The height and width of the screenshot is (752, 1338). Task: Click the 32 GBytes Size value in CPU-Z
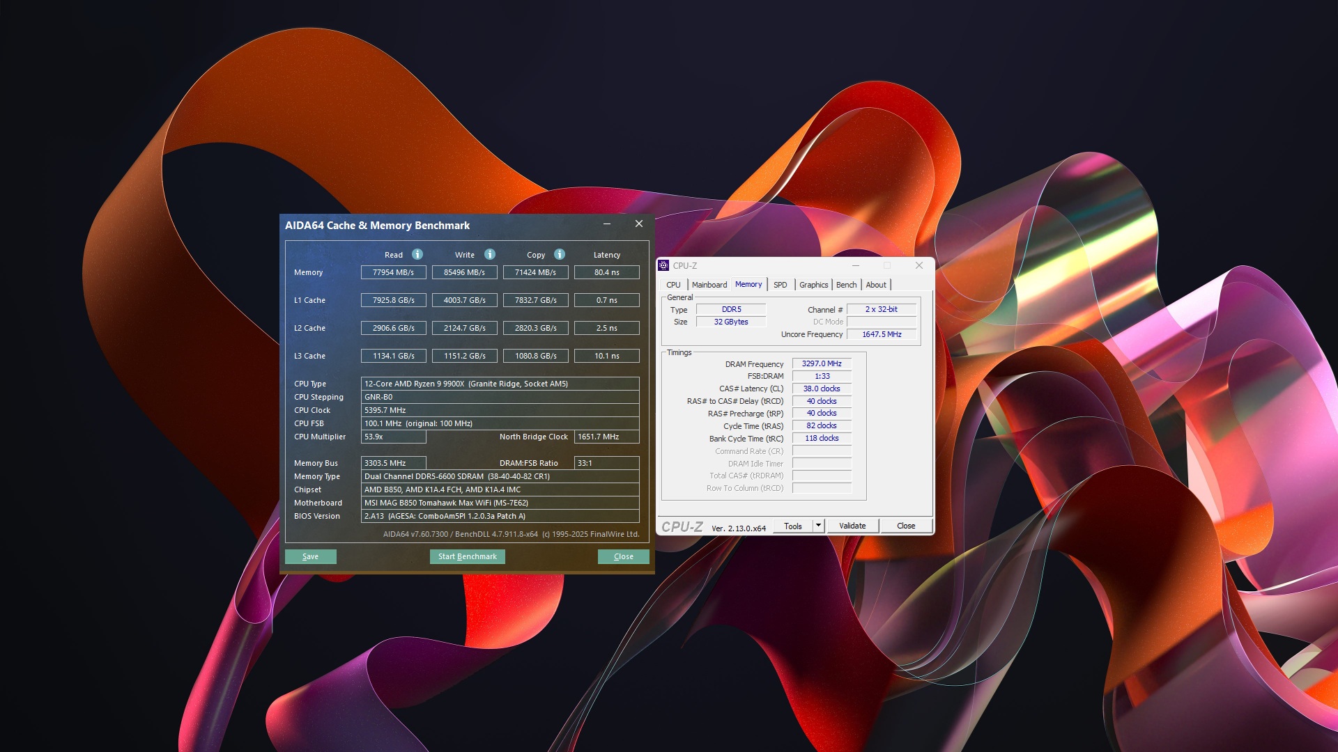point(731,322)
